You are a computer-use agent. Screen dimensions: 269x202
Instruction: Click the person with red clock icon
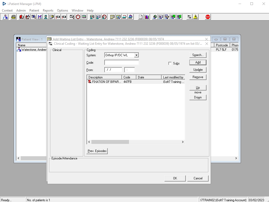tap(104, 17)
